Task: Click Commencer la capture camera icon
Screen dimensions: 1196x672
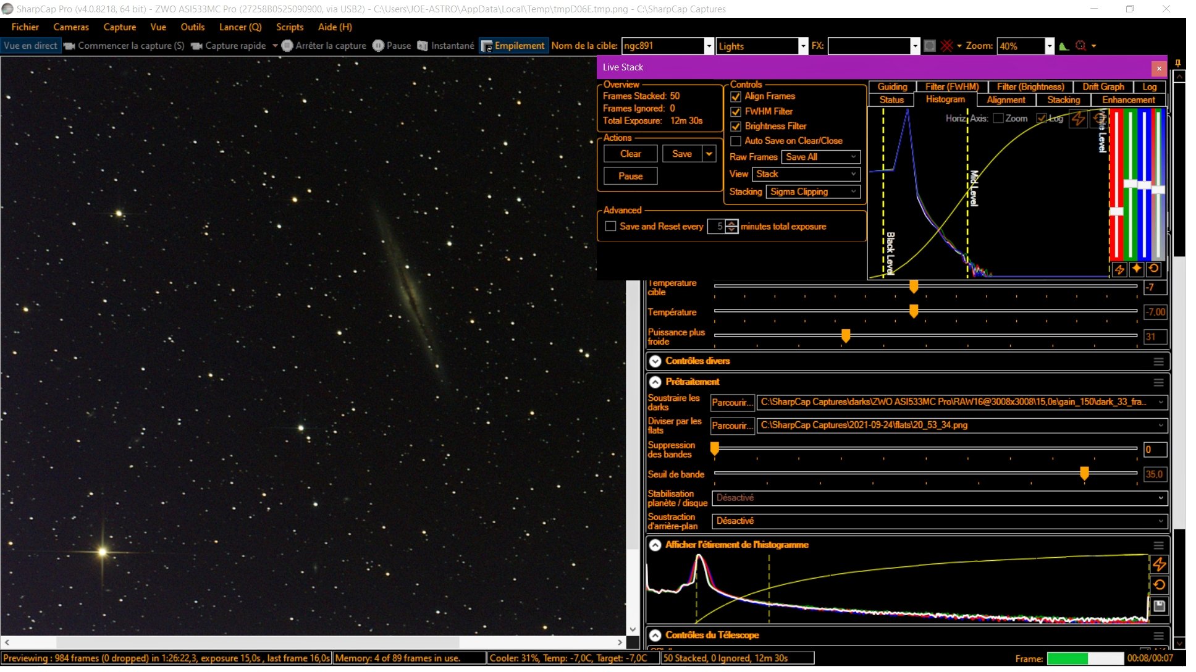Action: (x=69, y=46)
